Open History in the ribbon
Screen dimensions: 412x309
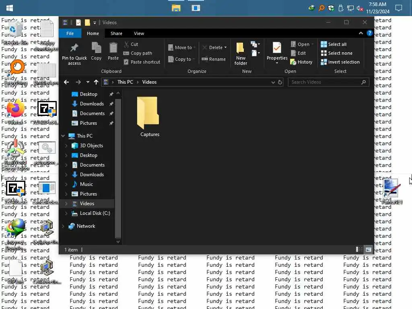(301, 62)
